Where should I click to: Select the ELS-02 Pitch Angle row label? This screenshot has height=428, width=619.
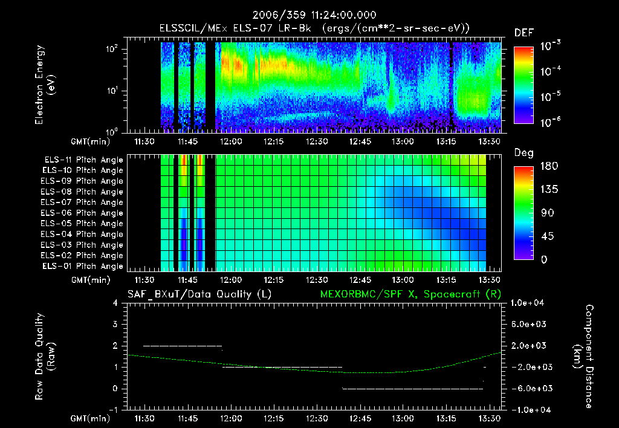click(82, 256)
